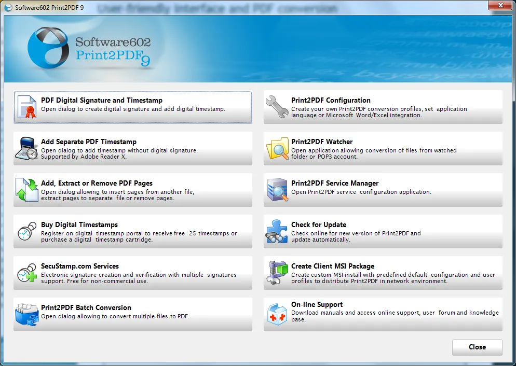The height and width of the screenshot is (366, 516).
Task: Click the Print2PDF Service Manager server icon
Action: pos(277,190)
